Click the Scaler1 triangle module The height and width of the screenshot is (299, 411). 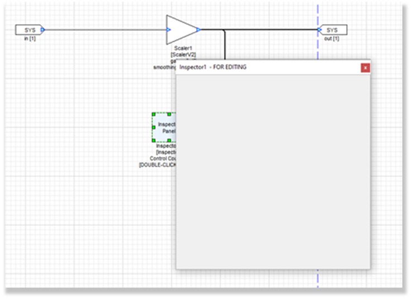(x=180, y=30)
